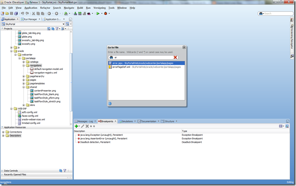
Task: Click the Breakpoints column settings icon
Action: 281,126
